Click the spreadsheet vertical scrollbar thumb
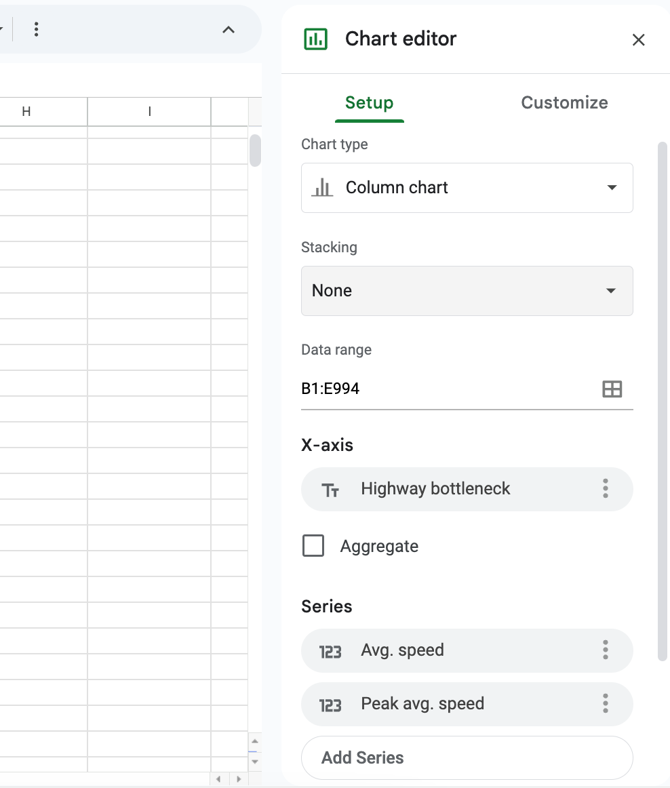 click(x=255, y=150)
